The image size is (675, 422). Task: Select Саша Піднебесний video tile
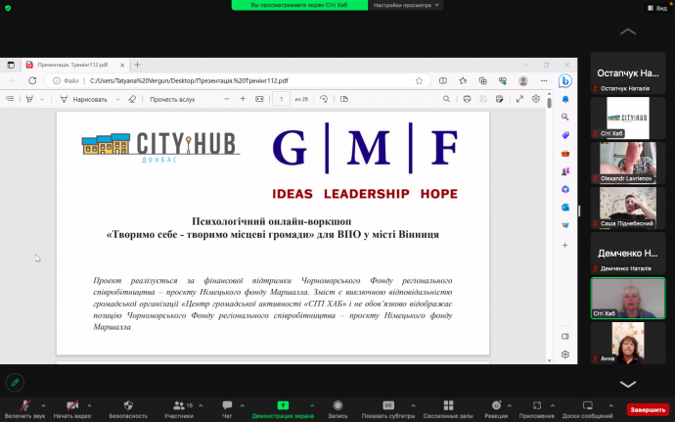point(628,208)
